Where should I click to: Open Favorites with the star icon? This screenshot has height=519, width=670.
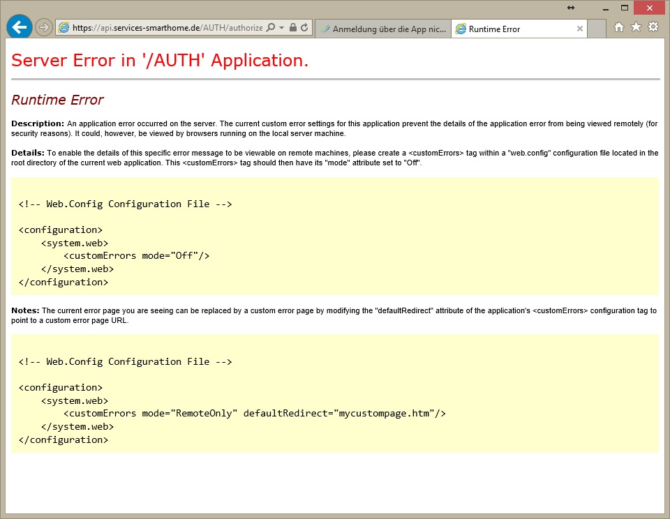click(636, 27)
